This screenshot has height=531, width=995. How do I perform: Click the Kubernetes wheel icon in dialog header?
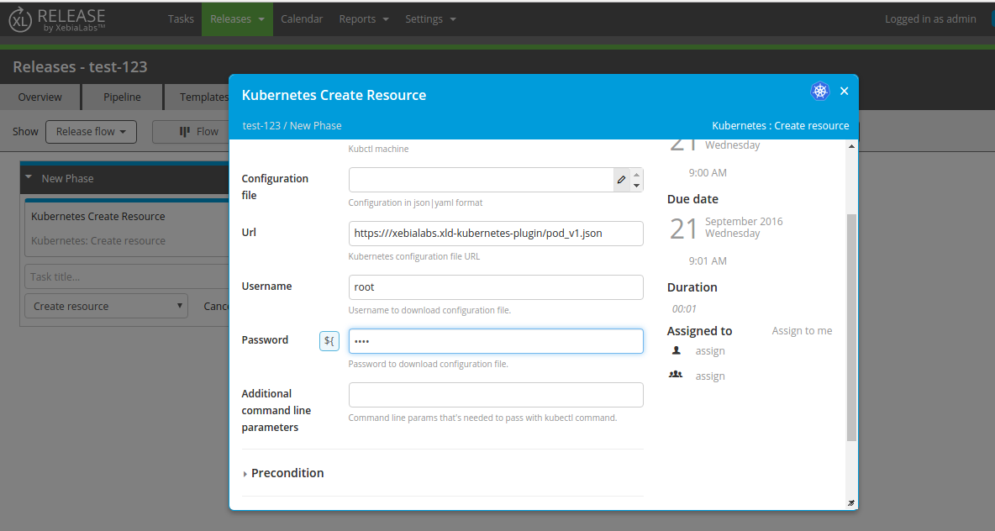(x=820, y=92)
